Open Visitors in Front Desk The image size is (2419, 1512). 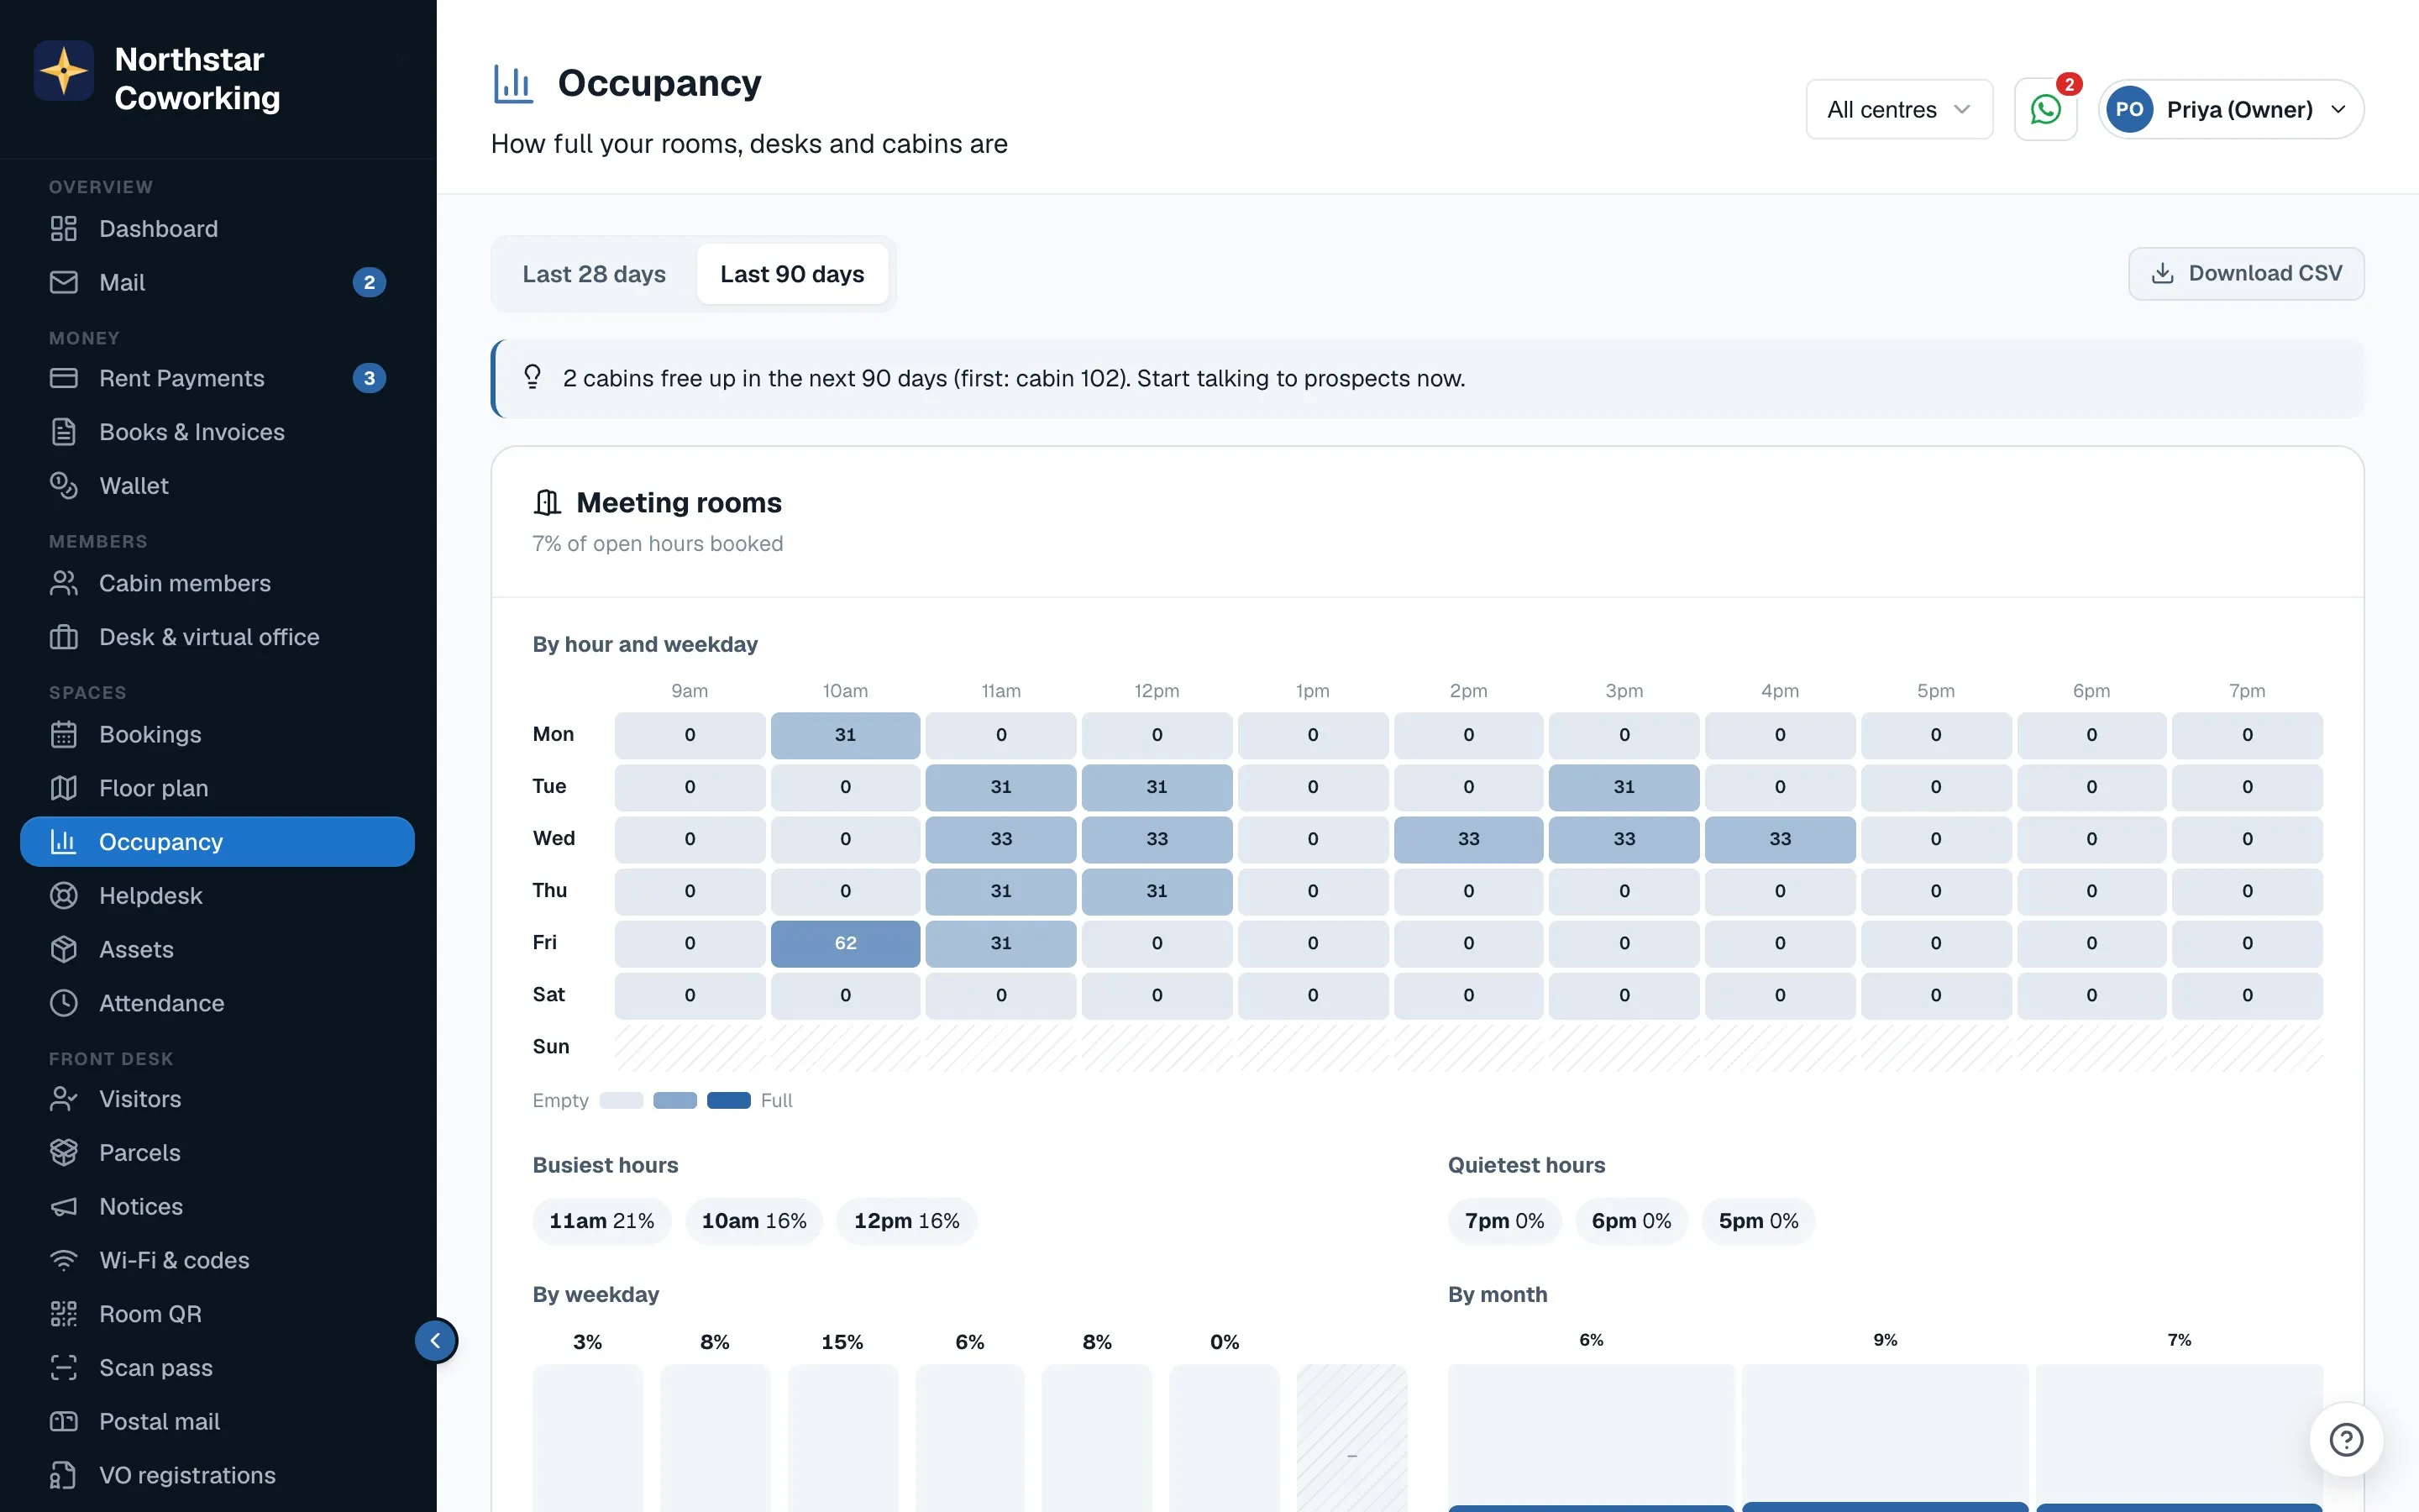(217, 1099)
